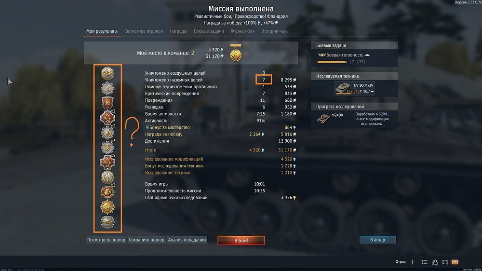Click Посмотреть повтор button
Screen dimensions: 482x271
(106, 240)
